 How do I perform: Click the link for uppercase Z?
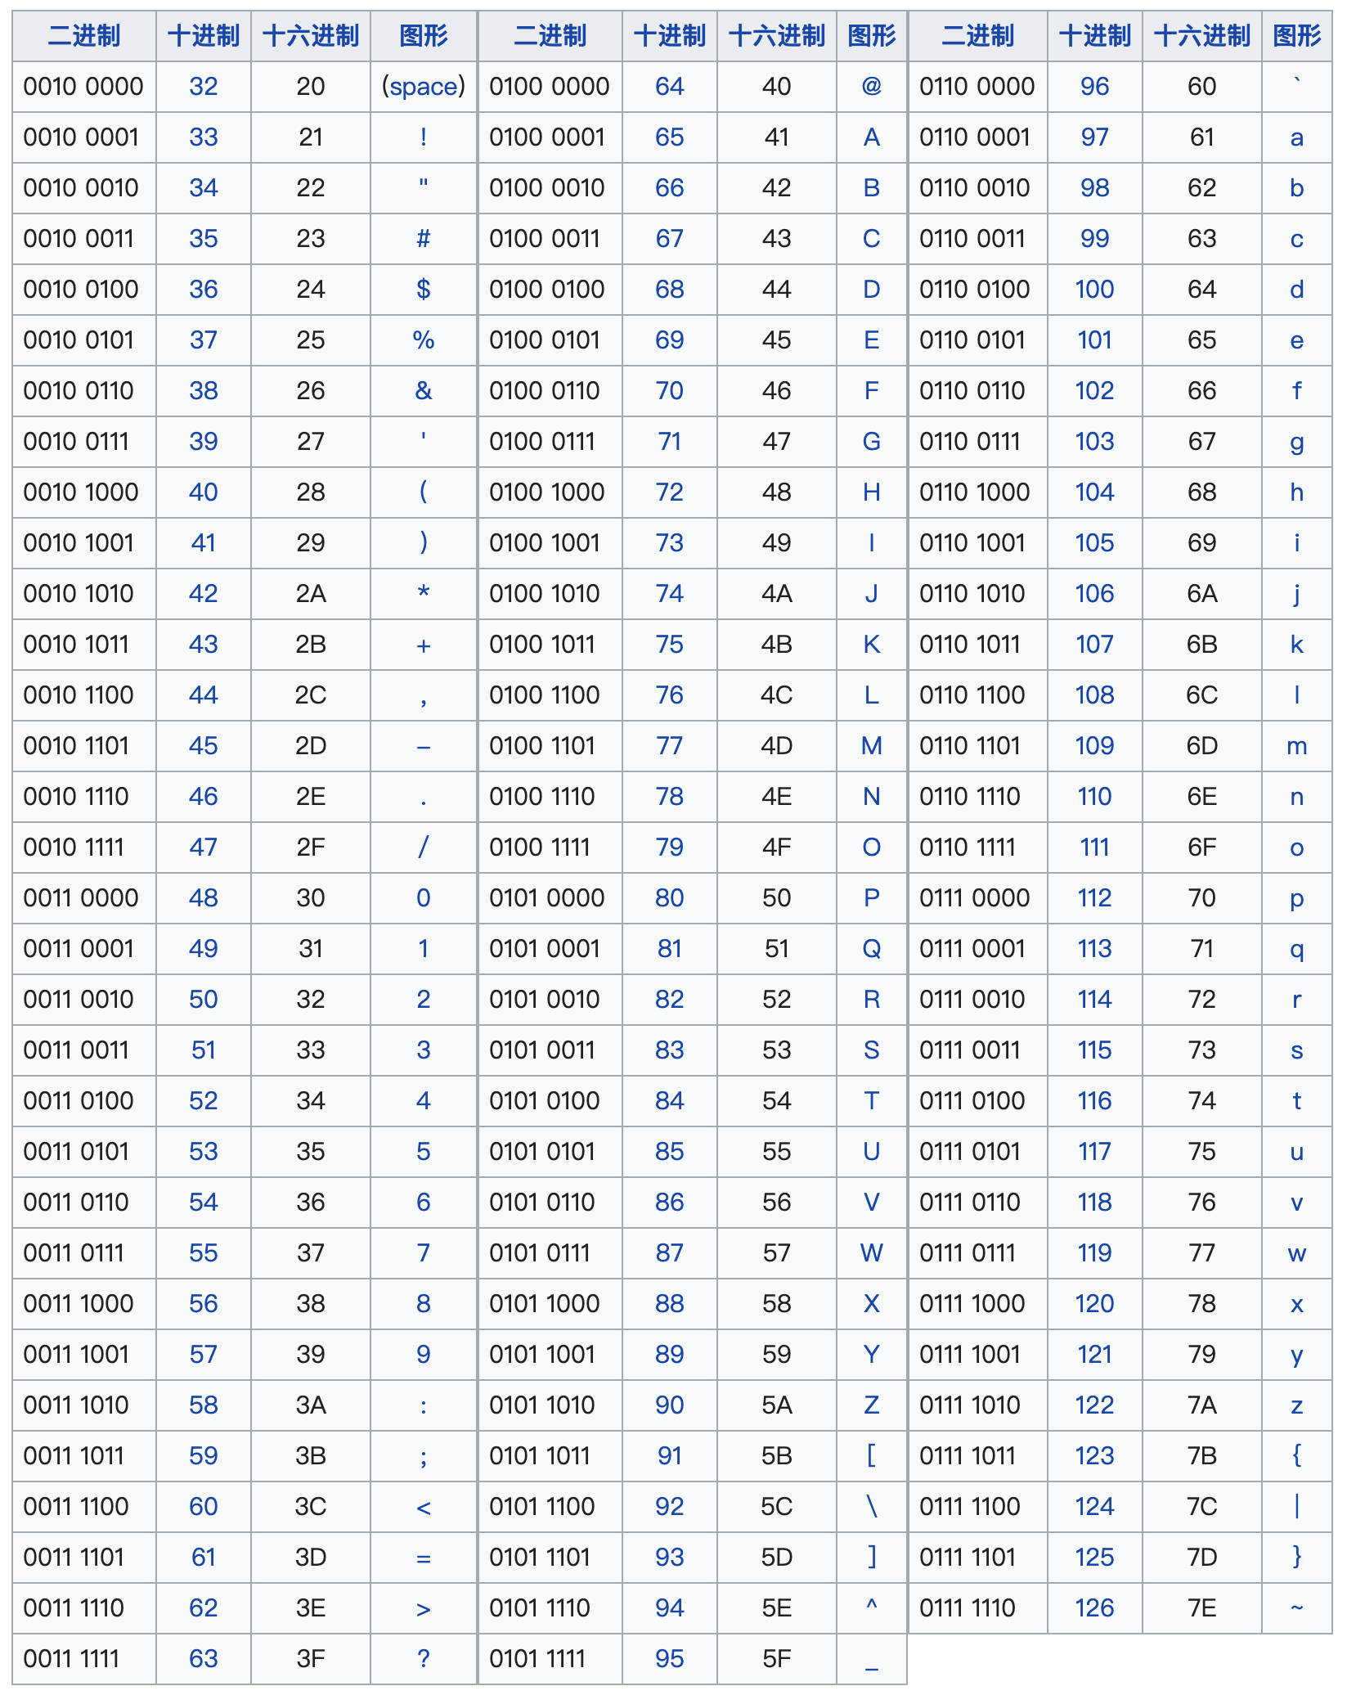pos(872,1405)
